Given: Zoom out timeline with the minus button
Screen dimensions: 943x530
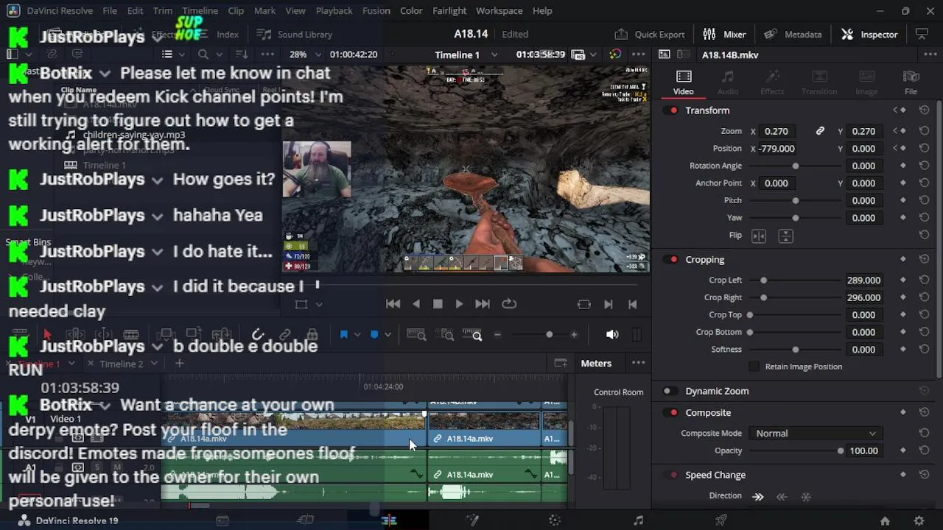Looking at the screenshot, I should 497,335.
